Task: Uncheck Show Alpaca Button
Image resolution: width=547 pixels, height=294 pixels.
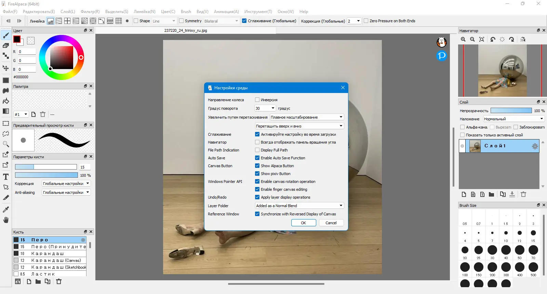Action: (257, 166)
